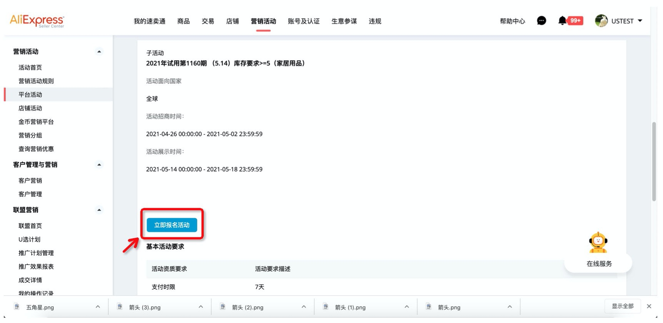Open 客户管理 in sidebar
Image resolution: width=663 pixels, height=323 pixels.
point(30,194)
